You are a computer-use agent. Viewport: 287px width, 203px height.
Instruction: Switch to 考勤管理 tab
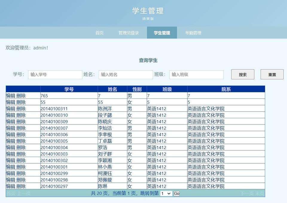point(193,33)
